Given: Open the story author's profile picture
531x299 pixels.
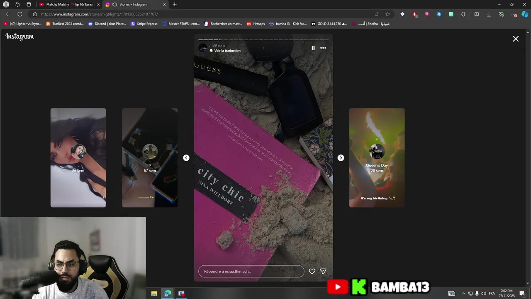Looking at the screenshot, I should pos(203,48).
